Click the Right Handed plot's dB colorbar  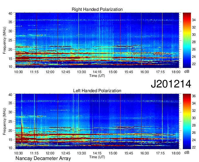[x=187, y=40]
